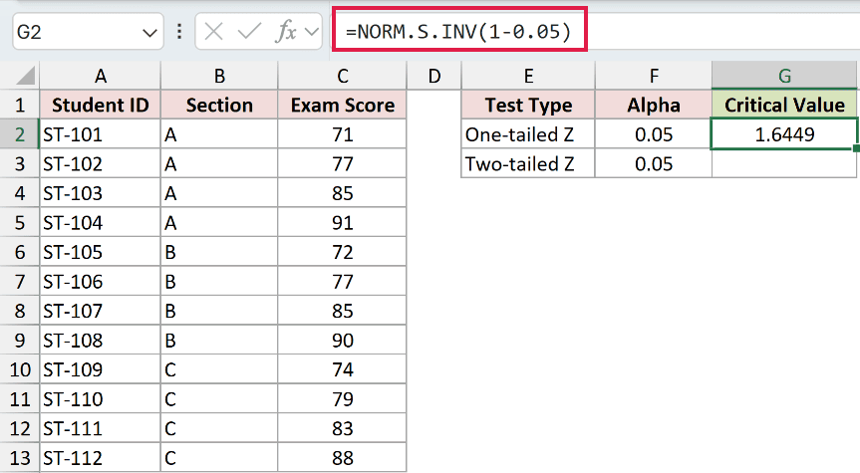Click the Cancel (X) formula icon

pyautogui.click(x=213, y=32)
